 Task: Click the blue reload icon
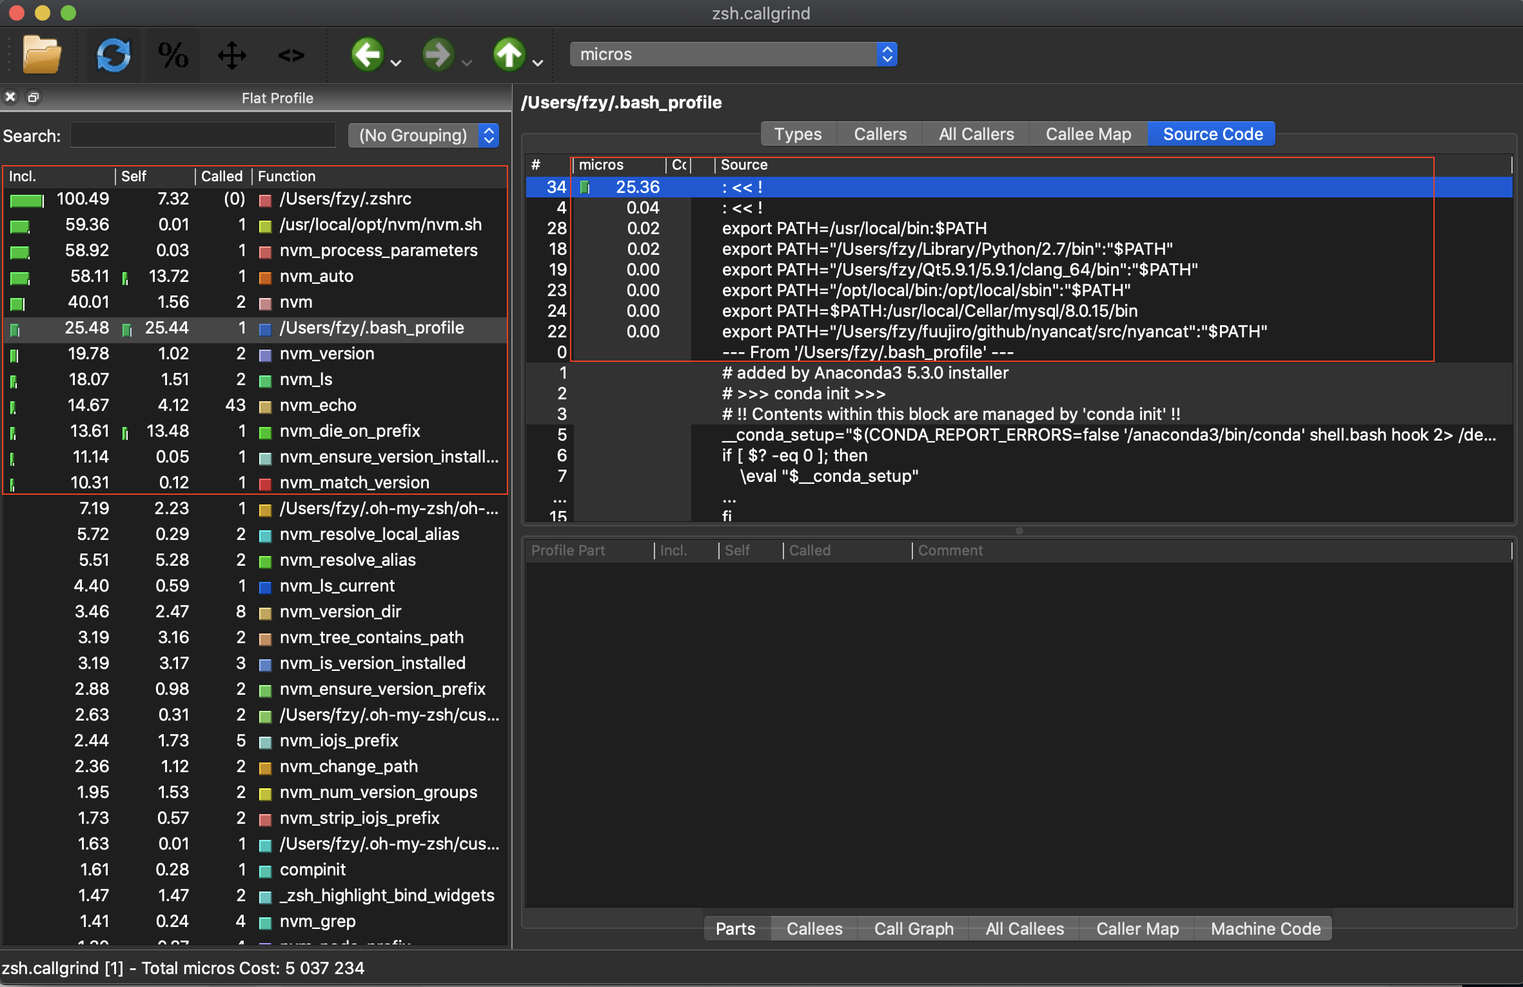click(113, 55)
